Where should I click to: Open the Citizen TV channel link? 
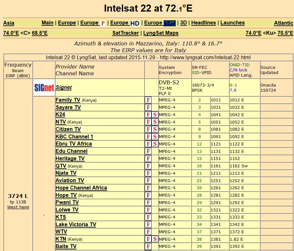pos(68,129)
